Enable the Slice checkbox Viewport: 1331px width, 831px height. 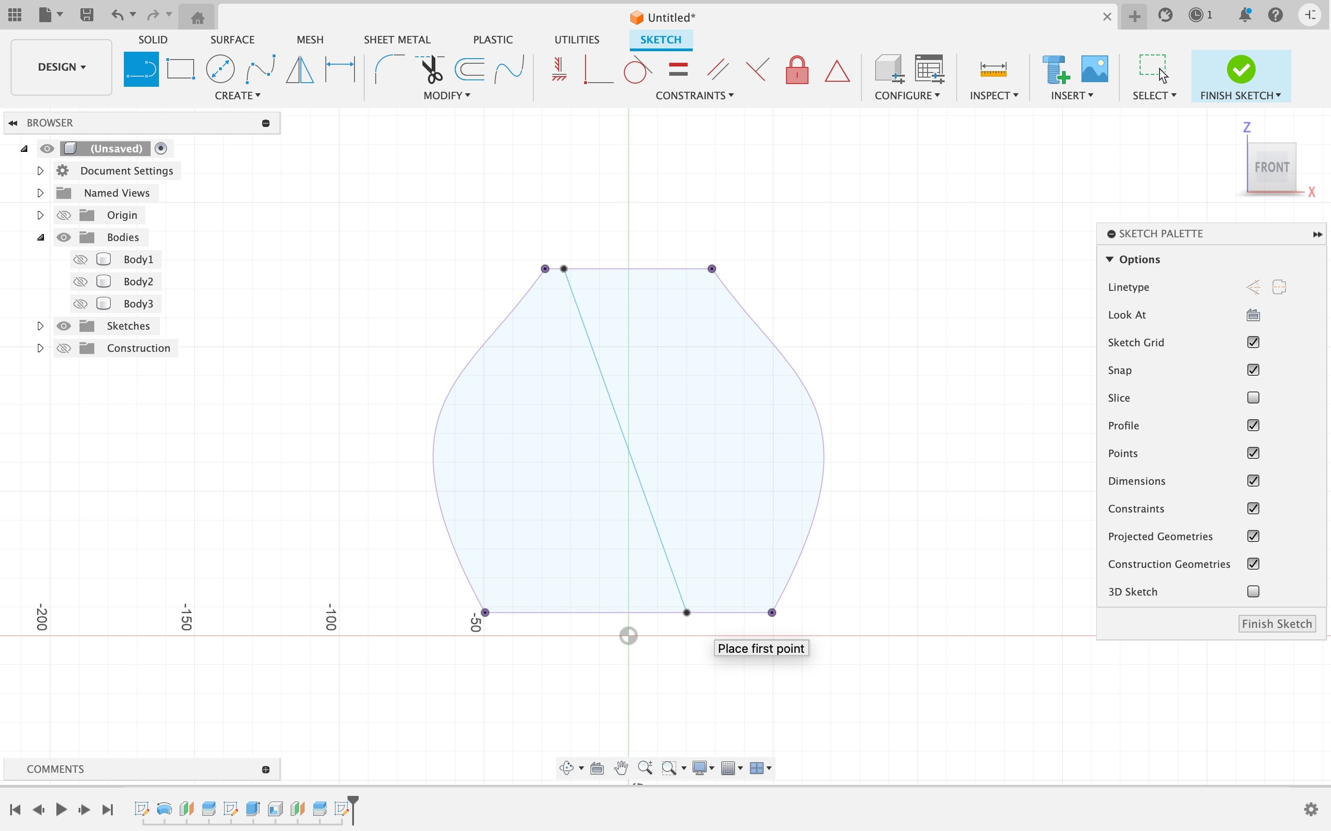[x=1253, y=397]
